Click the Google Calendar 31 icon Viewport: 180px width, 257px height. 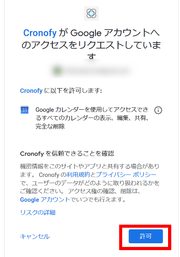[25, 110]
